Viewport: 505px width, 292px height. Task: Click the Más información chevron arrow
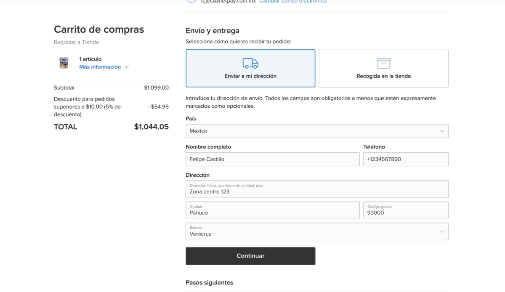point(127,66)
